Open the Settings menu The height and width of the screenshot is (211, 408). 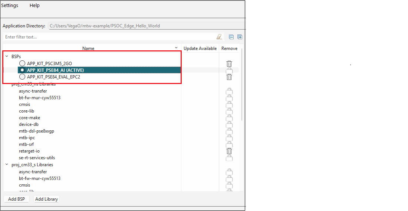[10, 6]
